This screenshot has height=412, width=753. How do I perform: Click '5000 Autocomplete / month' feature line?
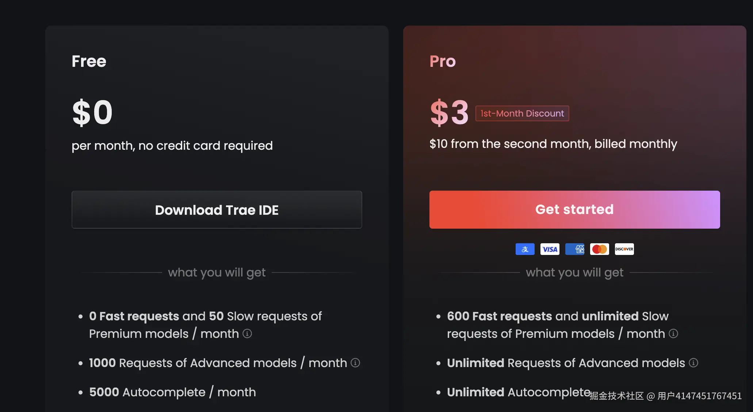172,392
